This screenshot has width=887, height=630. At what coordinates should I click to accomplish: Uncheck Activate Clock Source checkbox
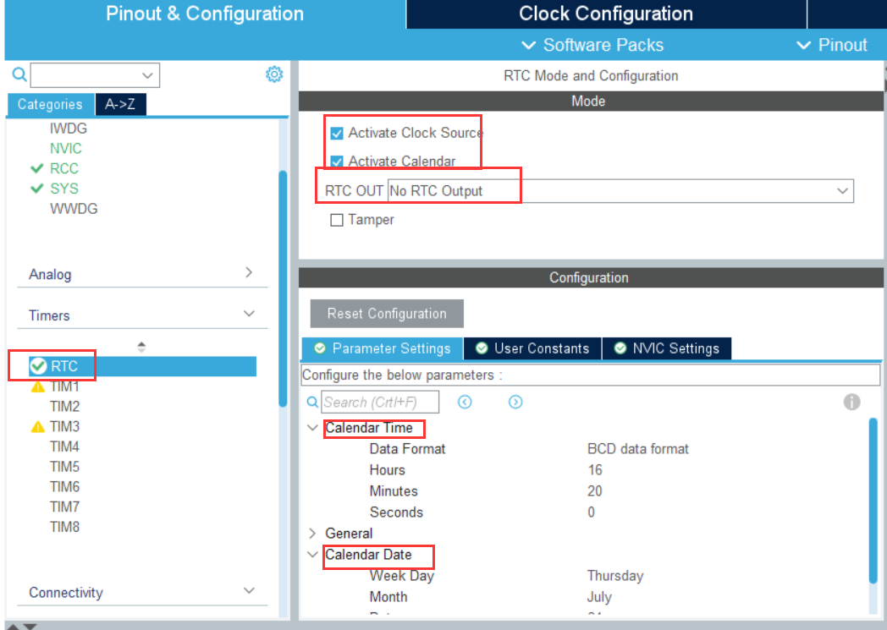point(337,133)
